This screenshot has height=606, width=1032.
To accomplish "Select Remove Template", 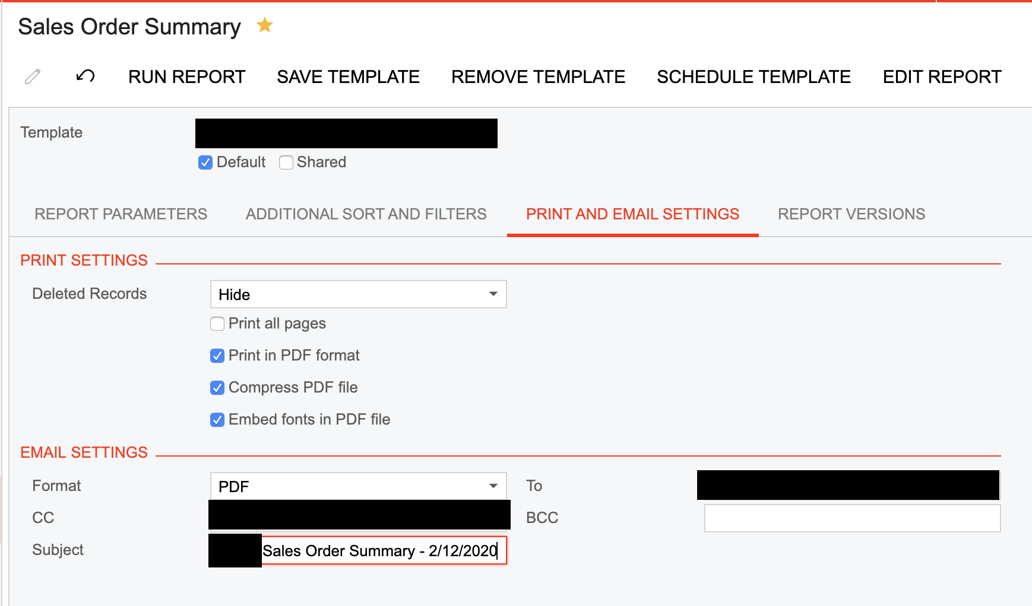I will (x=538, y=76).
